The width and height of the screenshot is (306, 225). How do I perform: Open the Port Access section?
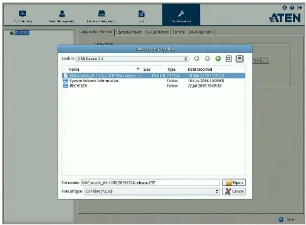(23, 16)
